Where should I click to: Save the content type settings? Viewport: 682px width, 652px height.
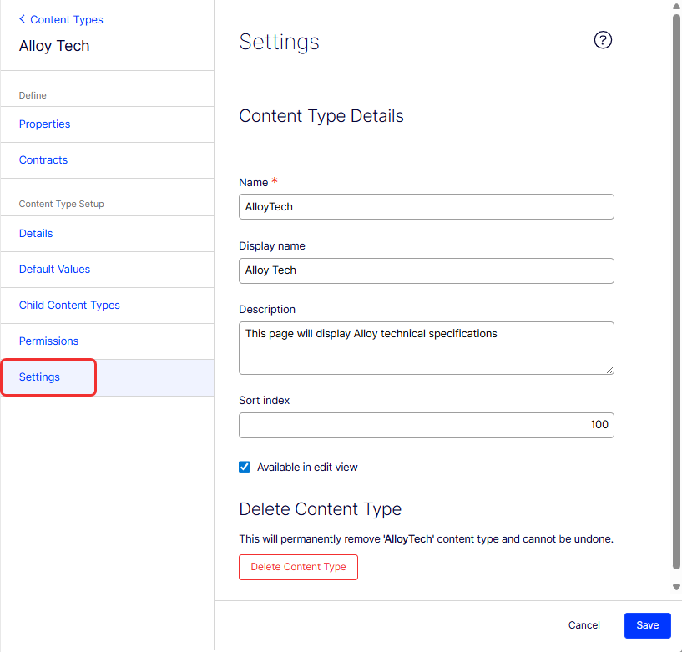click(647, 625)
